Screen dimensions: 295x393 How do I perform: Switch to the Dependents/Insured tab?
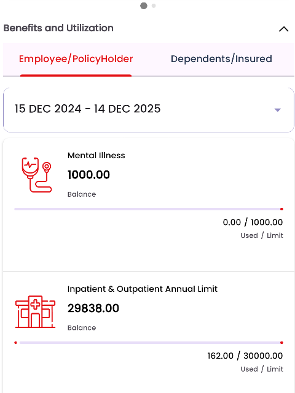pos(221,59)
